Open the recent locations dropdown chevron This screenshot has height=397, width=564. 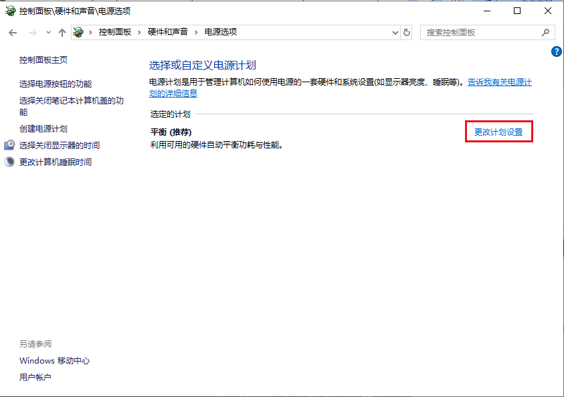48,33
